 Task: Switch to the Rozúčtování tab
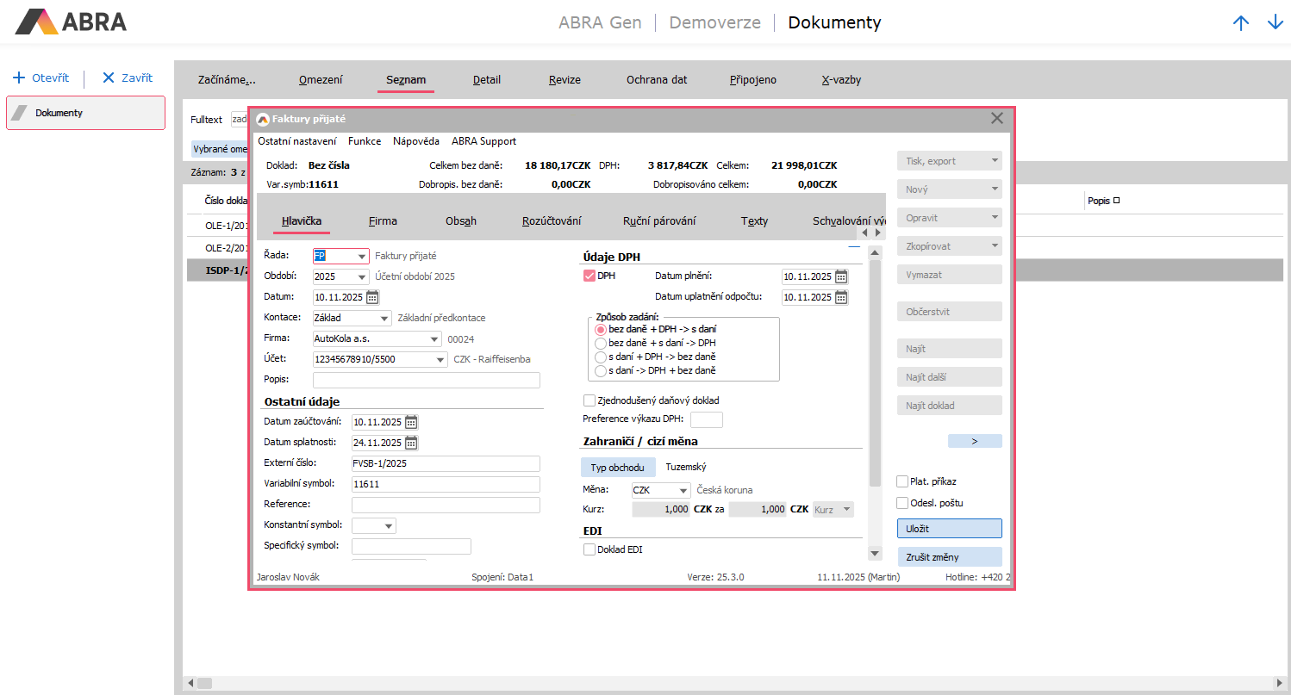click(x=552, y=221)
